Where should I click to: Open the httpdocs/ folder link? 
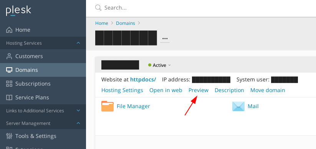[143, 79]
